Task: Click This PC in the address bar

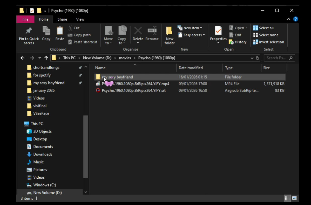Action: coord(69,58)
